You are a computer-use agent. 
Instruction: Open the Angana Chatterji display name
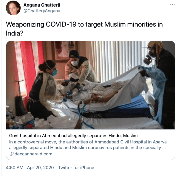pos(42,5)
